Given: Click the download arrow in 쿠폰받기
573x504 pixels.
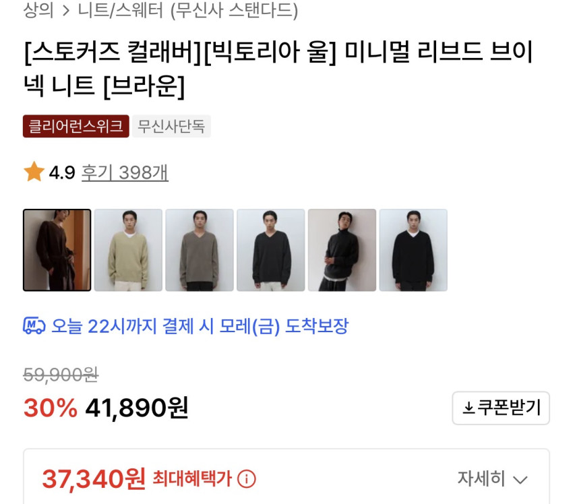Looking at the screenshot, I should pyautogui.click(x=469, y=408).
